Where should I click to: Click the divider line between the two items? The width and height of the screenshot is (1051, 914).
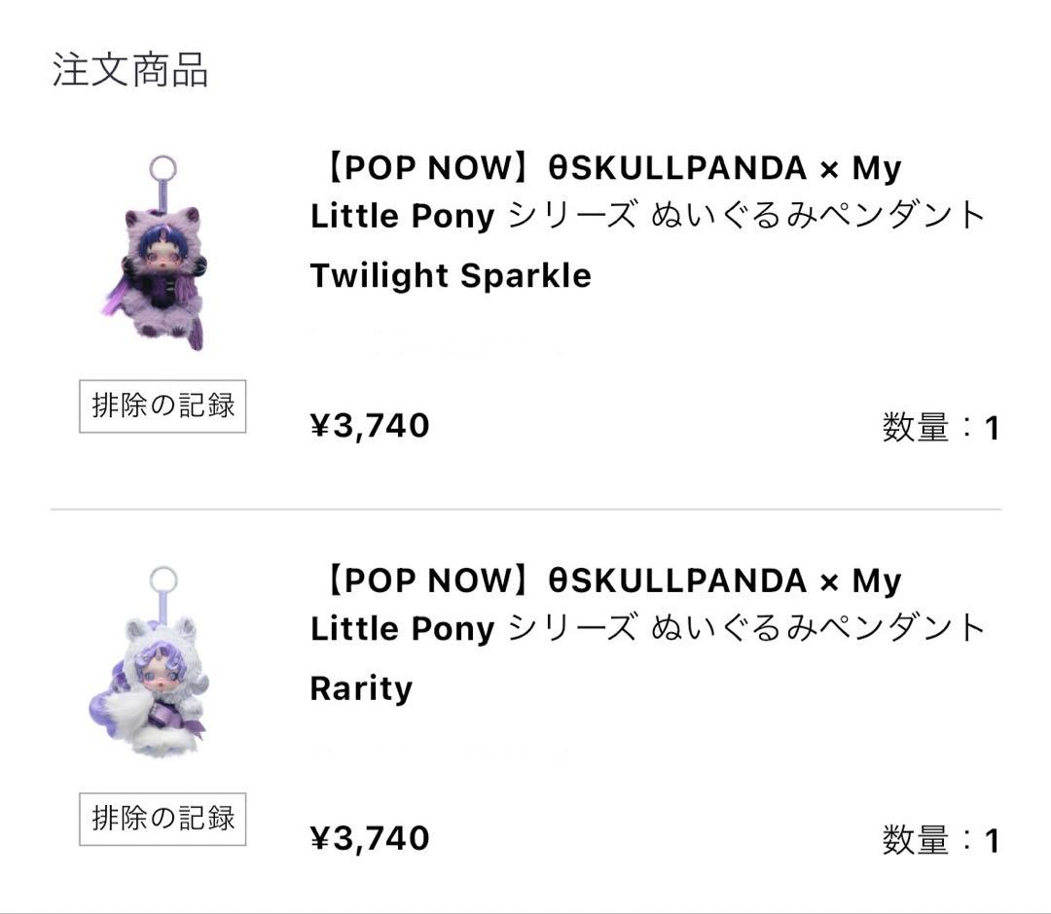[525, 504]
